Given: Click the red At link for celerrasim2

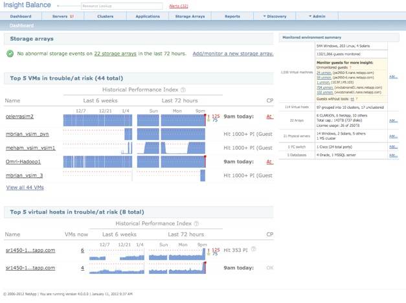Looking at the screenshot, I should [270, 117].
